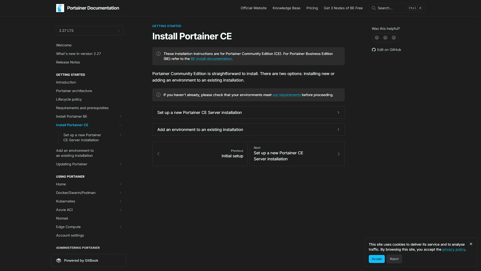Expand the Azure ACI section chevron
The height and width of the screenshot is (271, 481).
tap(120, 210)
